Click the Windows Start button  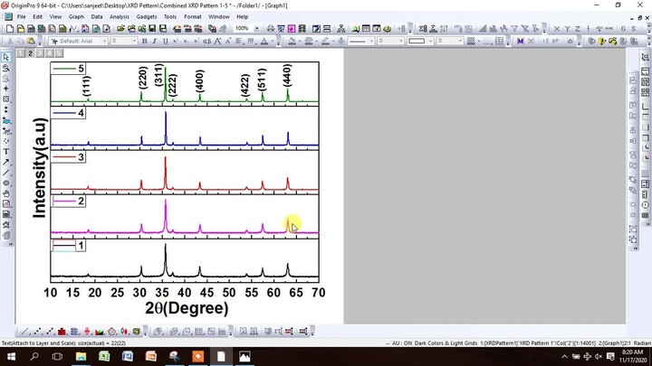[x=11, y=356]
